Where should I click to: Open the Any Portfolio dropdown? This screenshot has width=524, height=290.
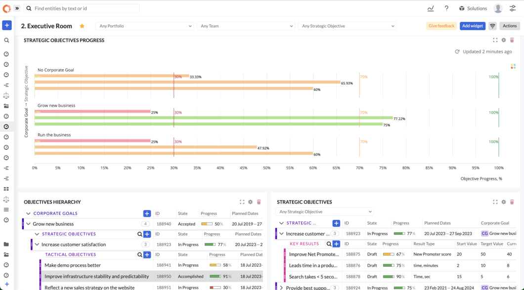(x=144, y=26)
